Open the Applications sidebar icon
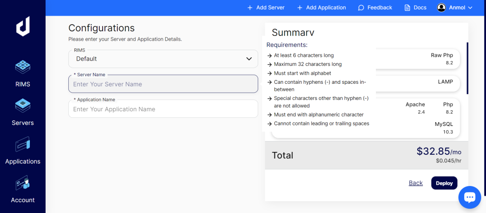Screen dimensions: 486x213 (x=23, y=145)
